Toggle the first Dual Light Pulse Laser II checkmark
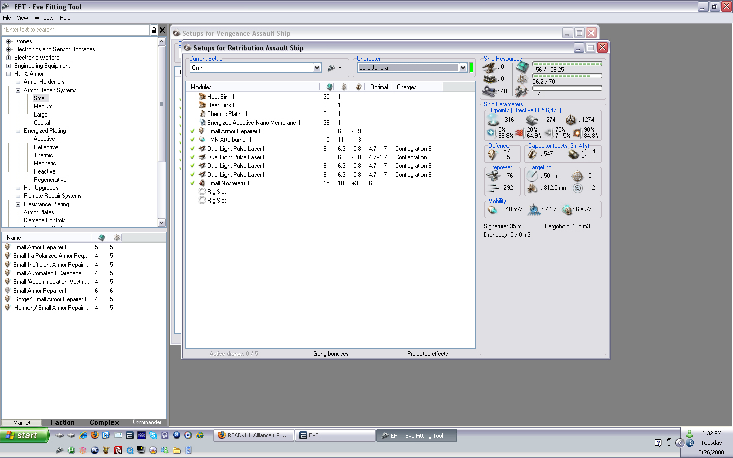Viewport: 733px width, 458px height. tap(193, 149)
